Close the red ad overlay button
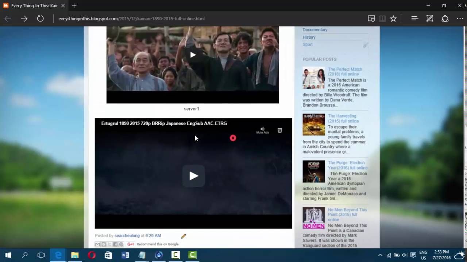The image size is (467, 262). (x=233, y=138)
